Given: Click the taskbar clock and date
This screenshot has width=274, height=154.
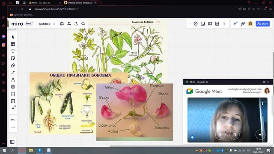Looking at the screenshot, I should tap(259, 151).
